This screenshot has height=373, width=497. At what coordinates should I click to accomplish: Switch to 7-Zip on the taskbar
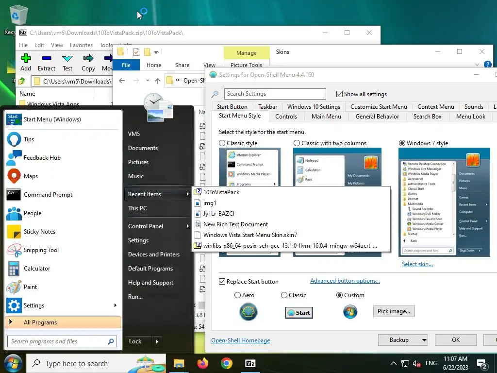[x=250, y=363]
